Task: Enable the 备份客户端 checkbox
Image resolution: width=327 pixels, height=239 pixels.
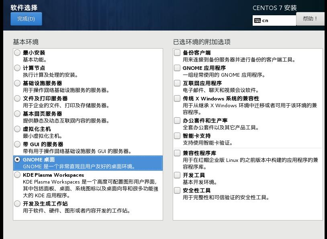Action: coord(177,53)
